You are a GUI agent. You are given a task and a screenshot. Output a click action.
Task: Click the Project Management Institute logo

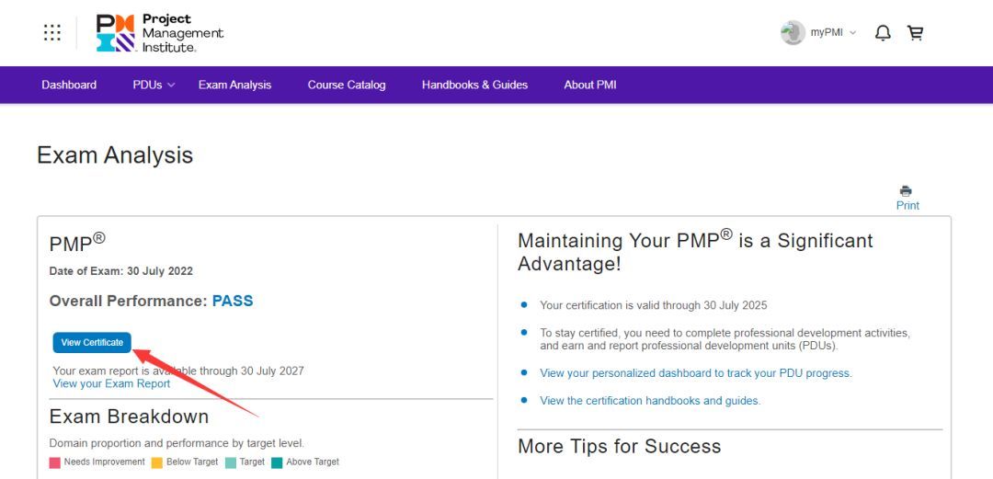tap(160, 33)
